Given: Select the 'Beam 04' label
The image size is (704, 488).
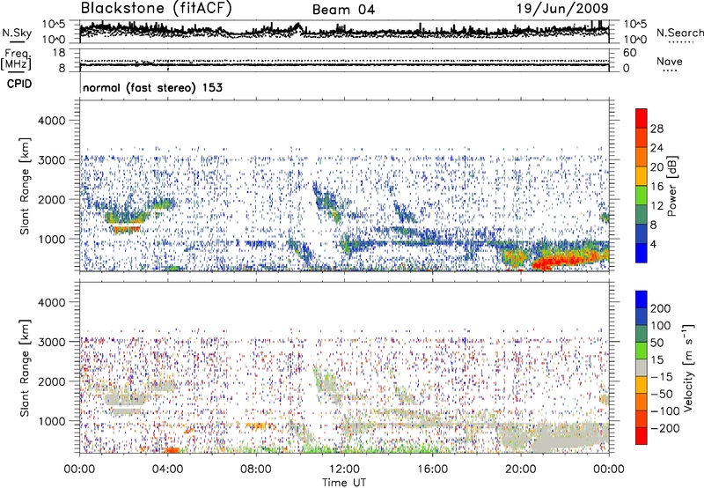Looking at the screenshot, I should pos(343,10).
